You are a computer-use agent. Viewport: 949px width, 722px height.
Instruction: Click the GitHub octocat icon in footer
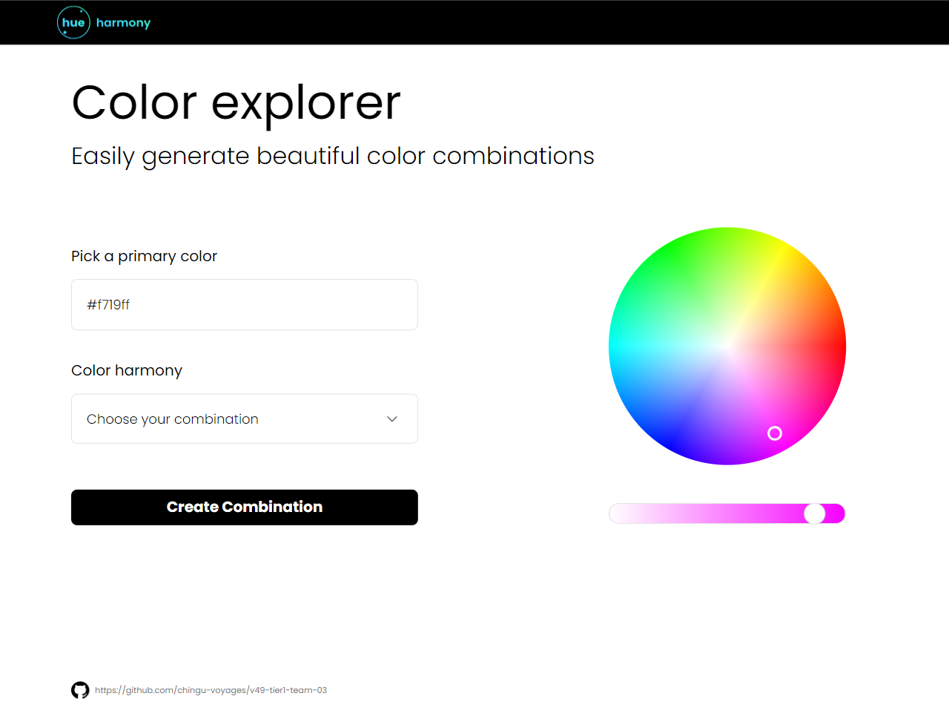click(80, 690)
